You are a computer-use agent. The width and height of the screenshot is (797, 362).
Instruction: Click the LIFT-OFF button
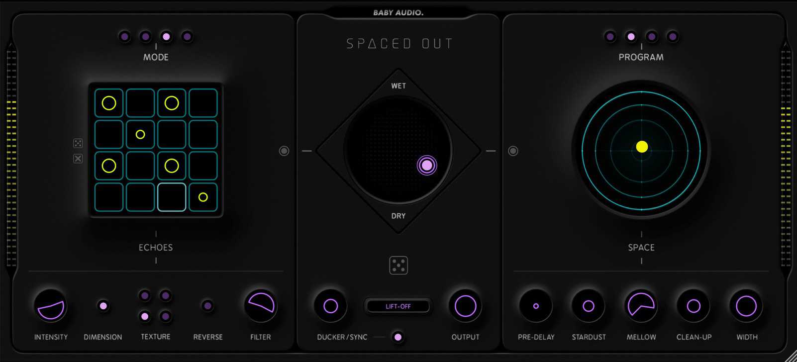point(398,306)
